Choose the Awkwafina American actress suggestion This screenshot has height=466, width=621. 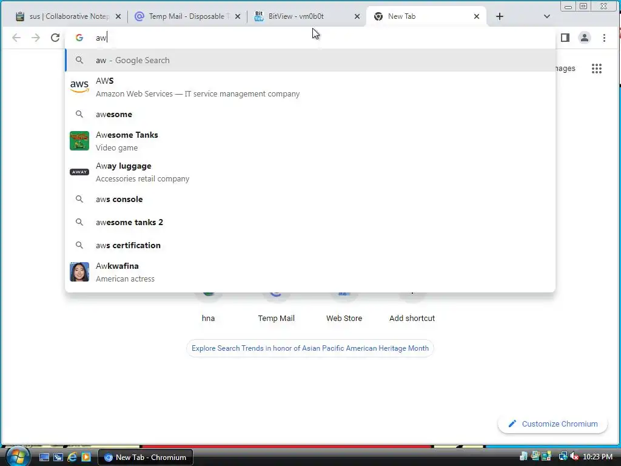point(310,272)
